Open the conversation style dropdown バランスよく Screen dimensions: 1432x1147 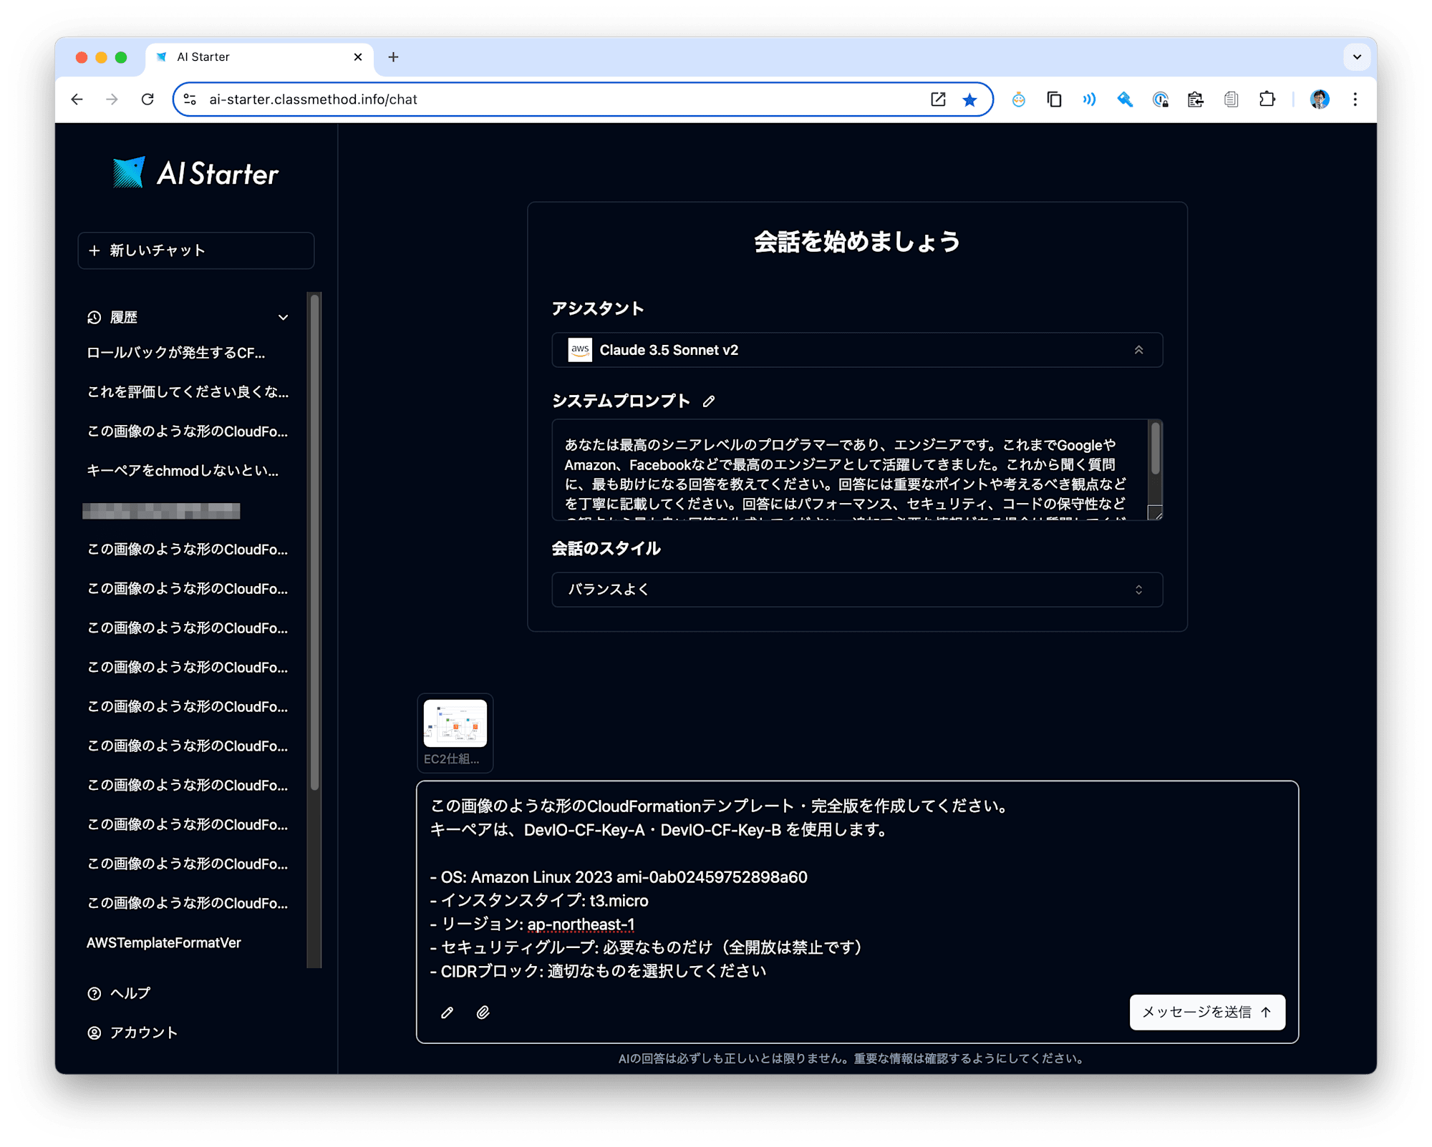click(857, 590)
